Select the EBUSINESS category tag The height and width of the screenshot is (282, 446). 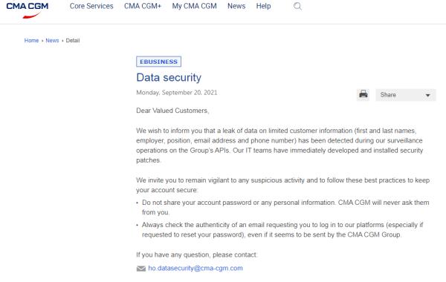pos(159,62)
